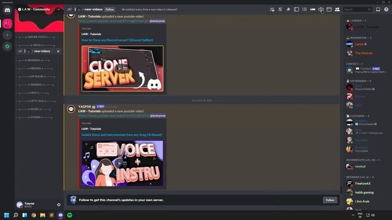Open the Contact bot member entry

[x=366, y=70]
